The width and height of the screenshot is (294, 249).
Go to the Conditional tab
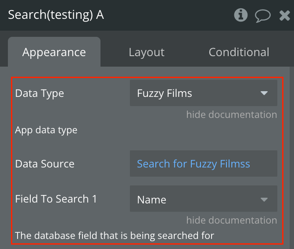pos(239,53)
